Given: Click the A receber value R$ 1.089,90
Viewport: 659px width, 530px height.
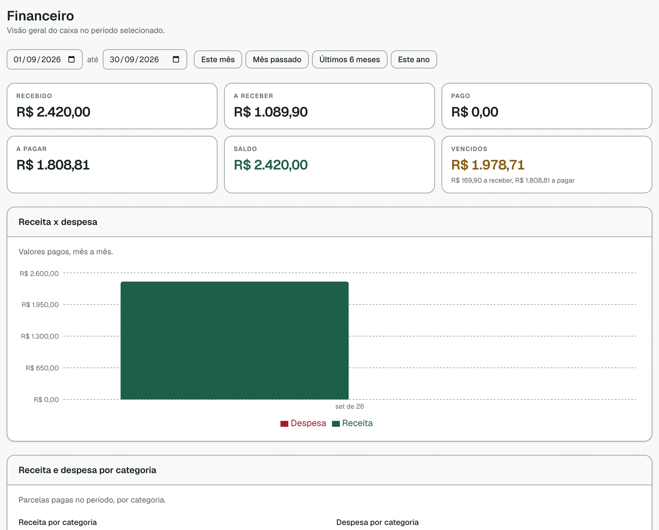Looking at the screenshot, I should tap(271, 112).
